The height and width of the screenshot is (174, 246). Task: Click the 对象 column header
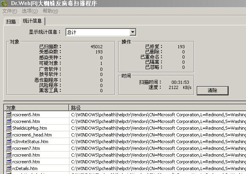[36, 108]
